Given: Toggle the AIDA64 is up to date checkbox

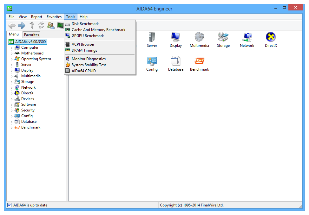Looking at the screenshot, I should (x=10, y=205).
